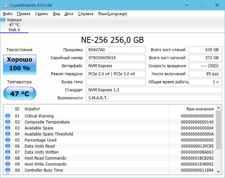Click the total working time value 1 ч
Viewport: 225px width, 178px height.
(205, 82)
